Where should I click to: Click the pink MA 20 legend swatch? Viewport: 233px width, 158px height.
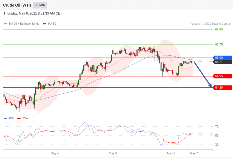coord(5,24)
